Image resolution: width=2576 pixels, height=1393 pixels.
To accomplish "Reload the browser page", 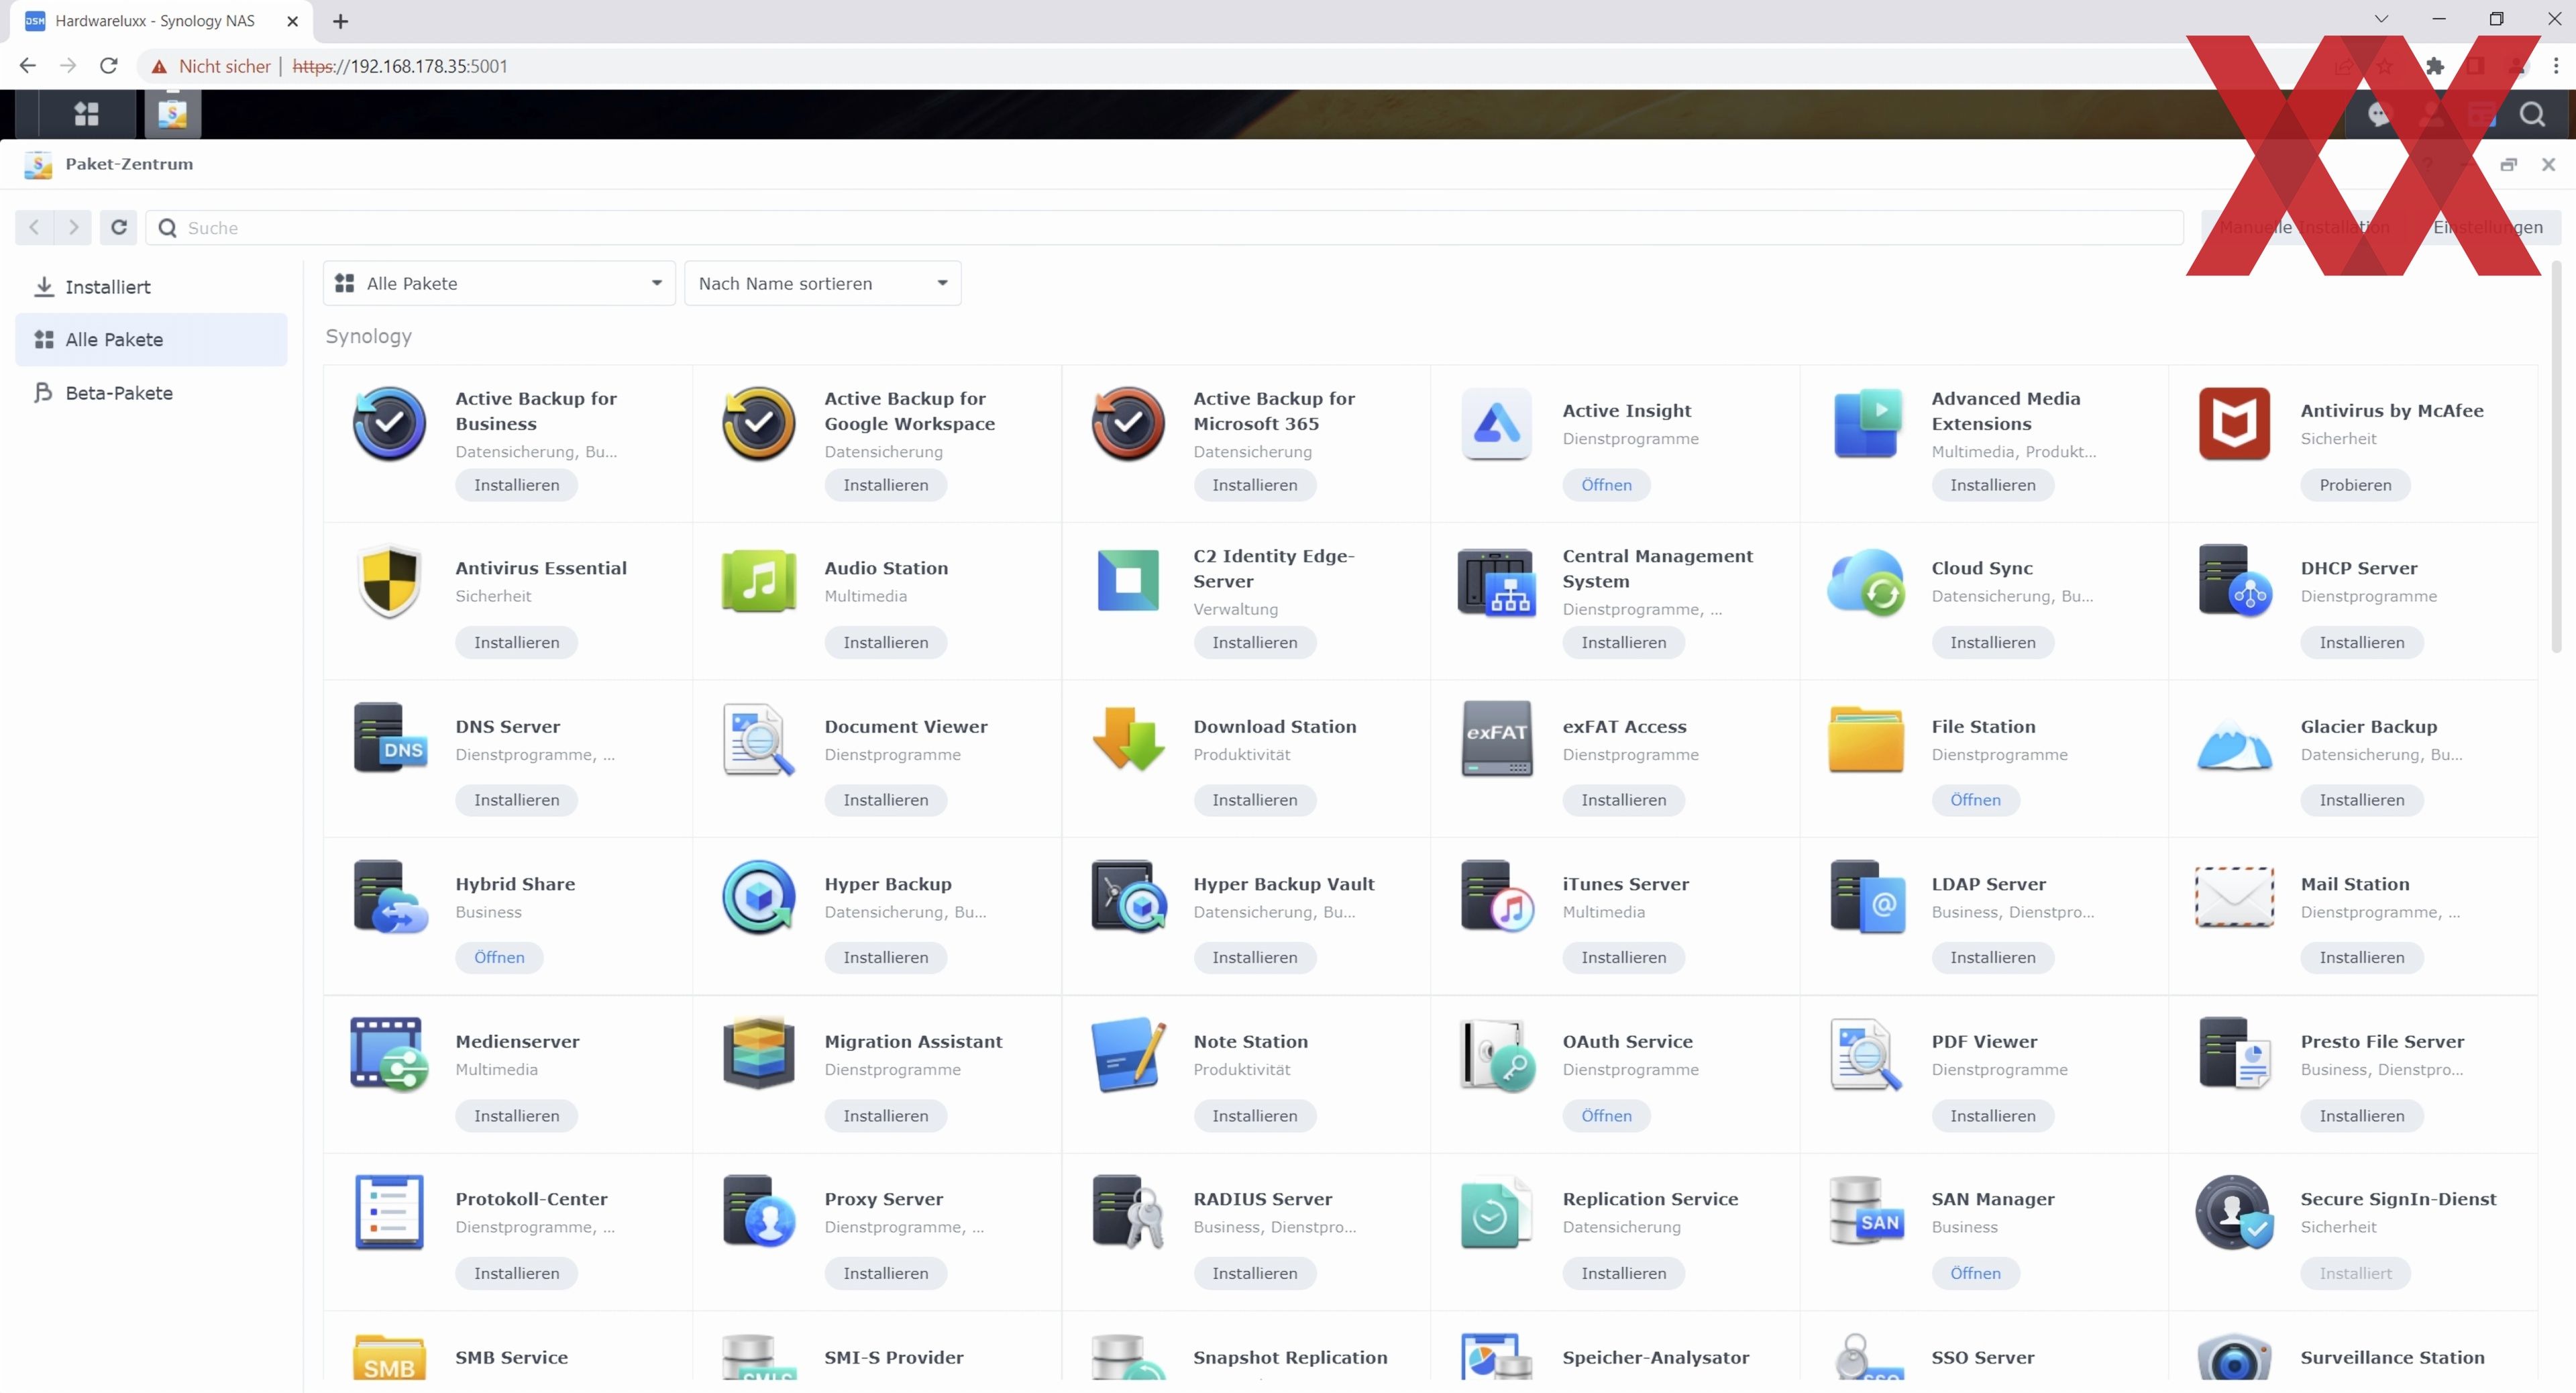I will [x=108, y=66].
